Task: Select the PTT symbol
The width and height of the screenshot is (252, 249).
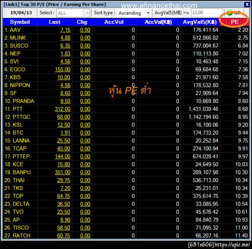Action: tap(13, 109)
